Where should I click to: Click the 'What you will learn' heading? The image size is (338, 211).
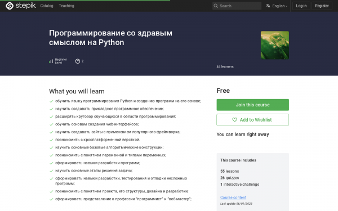[77, 91]
